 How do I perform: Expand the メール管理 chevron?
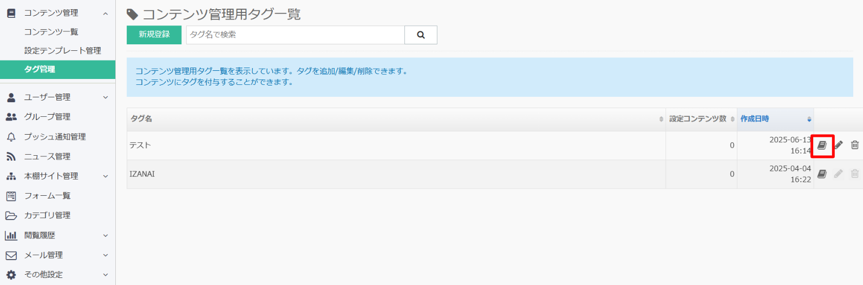pyautogui.click(x=106, y=255)
